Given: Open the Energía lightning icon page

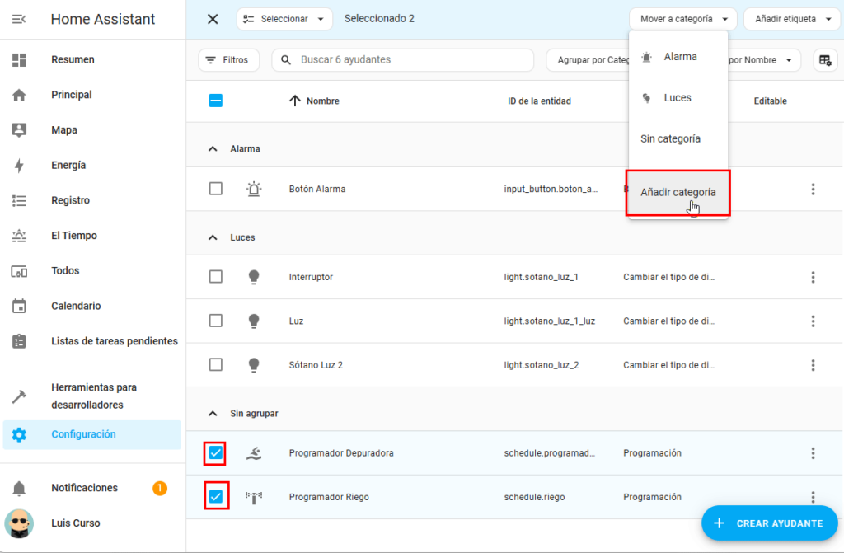Looking at the screenshot, I should 19,166.
